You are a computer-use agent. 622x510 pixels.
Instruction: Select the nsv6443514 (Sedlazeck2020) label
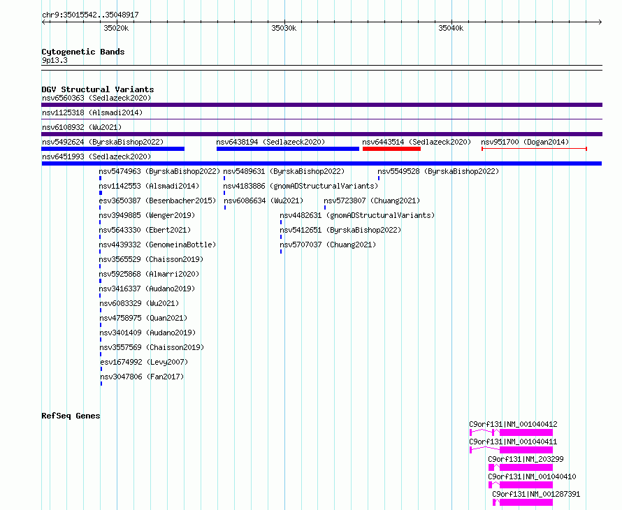[417, 142]
